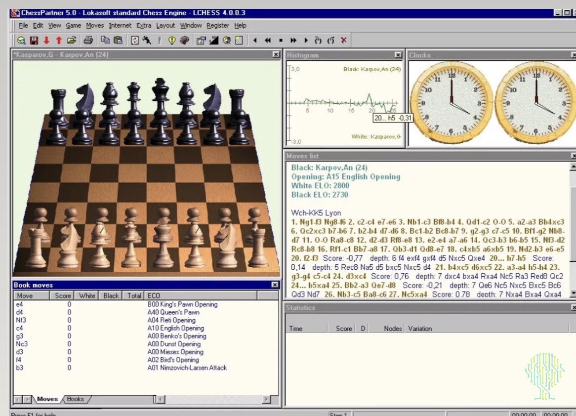Open the Extra menu
The width and height of the screenshot is (576, 416).
pyautogui.click(x=144, y=25)
